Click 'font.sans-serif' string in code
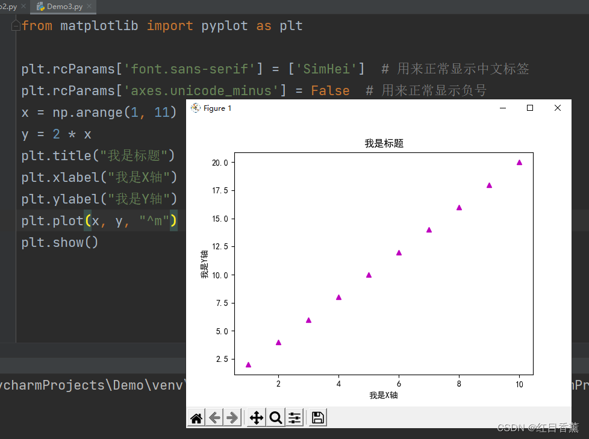The width and height of the screenshot is (589, 439). [x=189, y=69]
